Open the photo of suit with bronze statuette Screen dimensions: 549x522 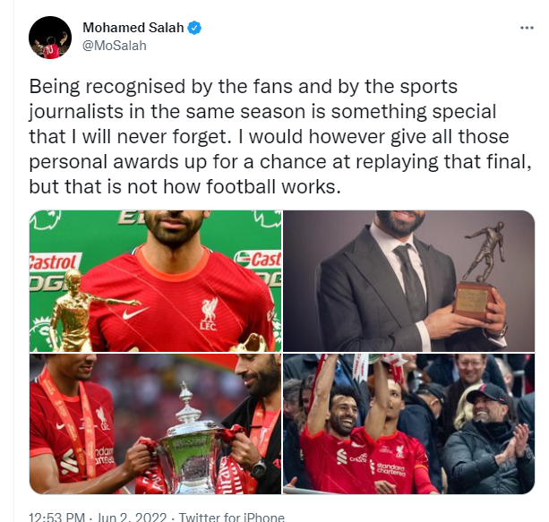(408, 281)
